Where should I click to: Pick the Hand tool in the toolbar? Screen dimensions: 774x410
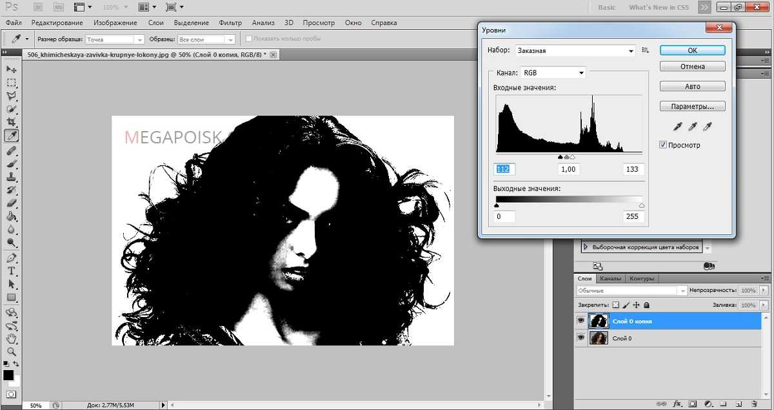tap(12, 338)
